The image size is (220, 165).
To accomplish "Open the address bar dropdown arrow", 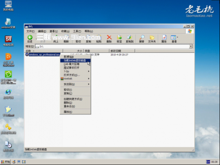I will coord(191,47).
